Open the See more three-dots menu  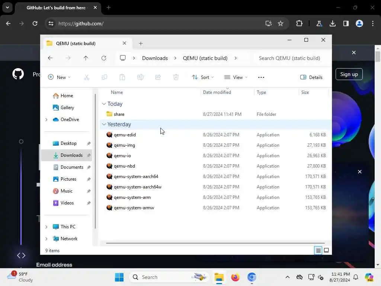click(261, 77)
